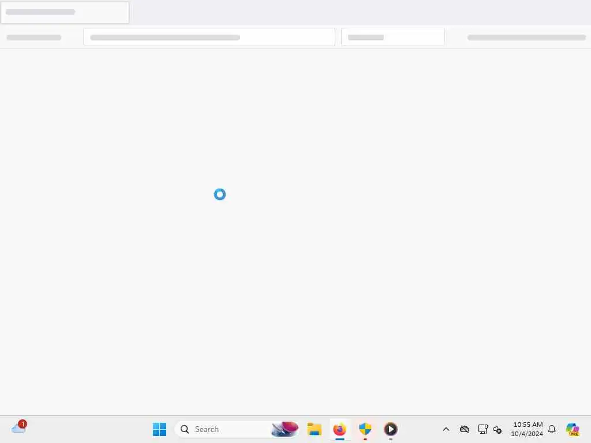The height and width of the screenshot is (443, 591).
Task: Click the muted volume tray icon
Action: click(x=497, y=429)
